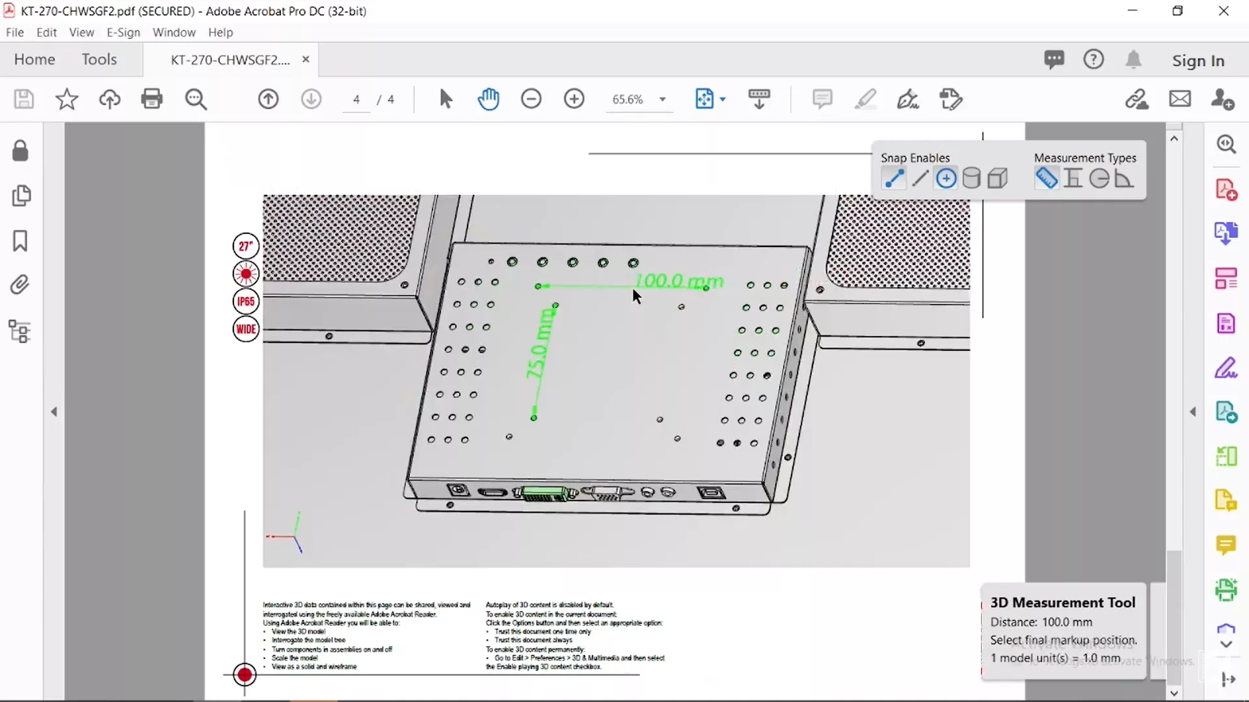This screenshot has width=1249, height=702.
Task: Open the search tool in the right pane
Action: 1227,144
